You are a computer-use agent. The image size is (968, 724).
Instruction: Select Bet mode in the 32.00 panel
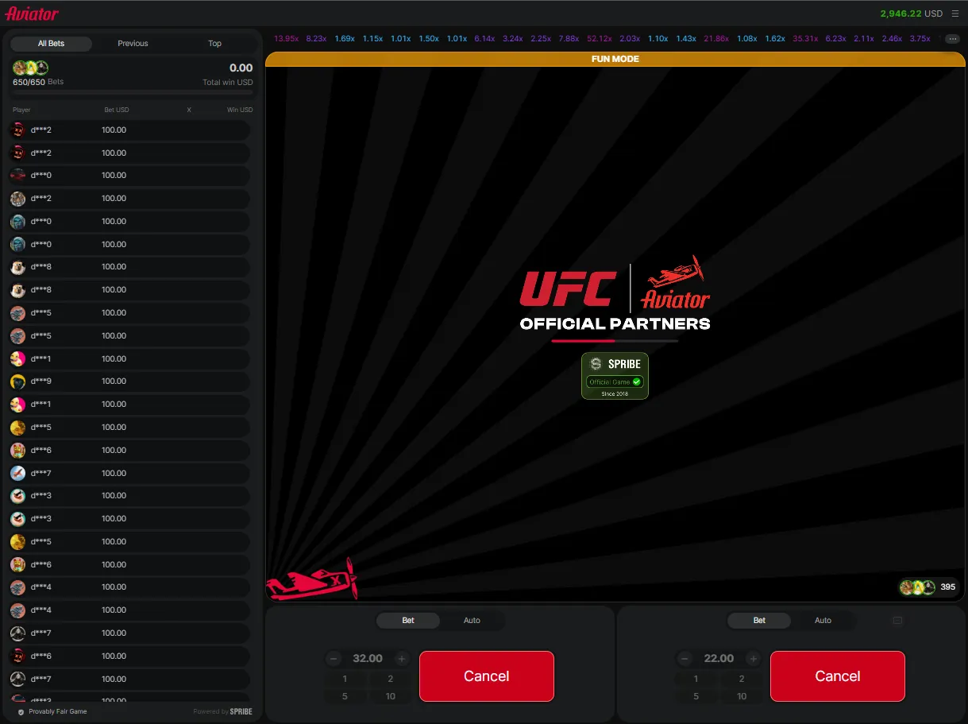tap(408, 621)
